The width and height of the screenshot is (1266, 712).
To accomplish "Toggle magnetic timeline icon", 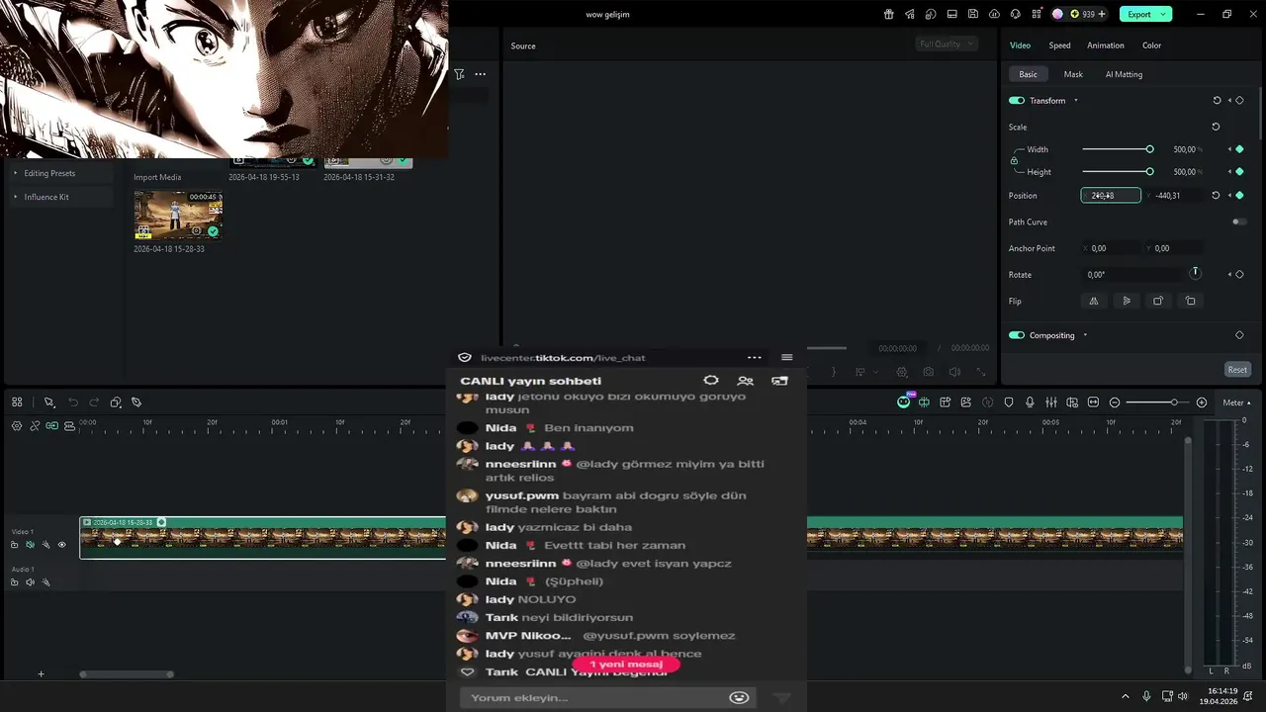I will tap(51, 426).
